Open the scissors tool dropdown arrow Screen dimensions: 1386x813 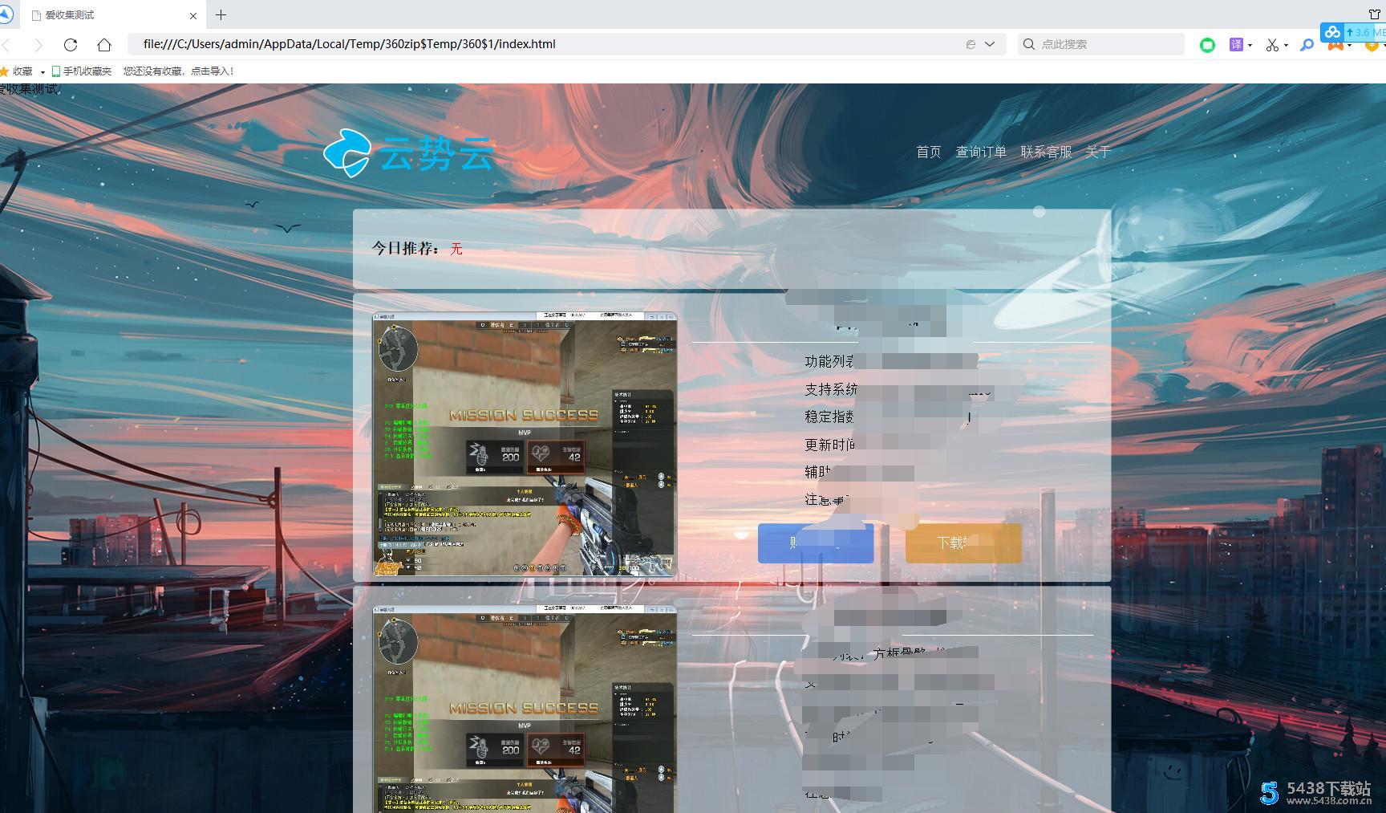tap(1286, 46)
